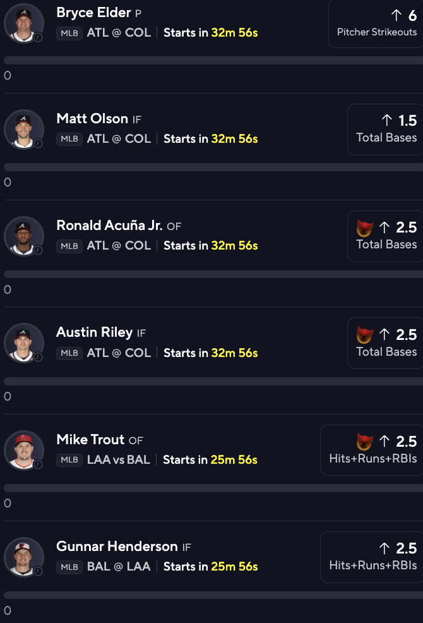Open the Ronald Acuña Jr. name link
The width and height of the screenshot is (423, 623).
tap(109, 226)
